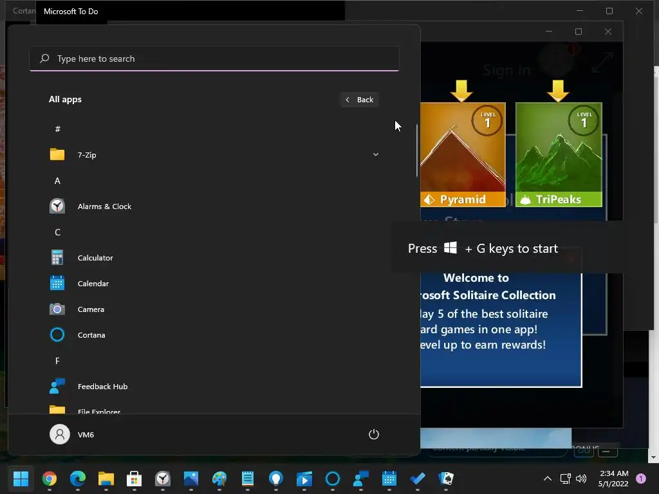Image resolution: width=659 pixels, height=494 pixels.
Task: Click the Microsoft To Do window title
Action: [71, 12]
